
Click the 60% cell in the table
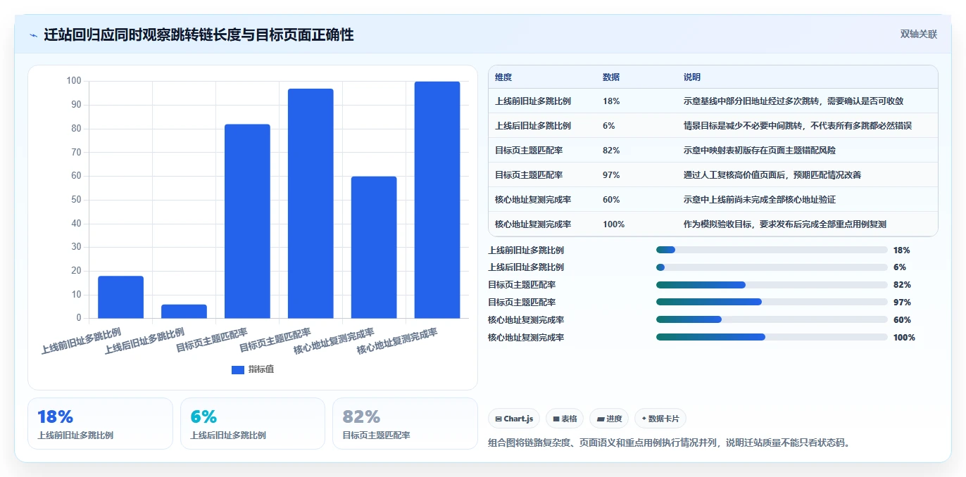point(611,200)
